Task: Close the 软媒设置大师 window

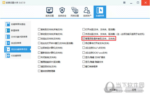Action: coord(145,3)
